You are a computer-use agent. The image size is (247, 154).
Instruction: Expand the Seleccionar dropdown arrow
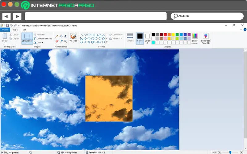[27, 43]
